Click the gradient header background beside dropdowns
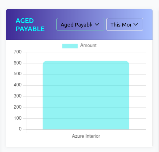This screenshot has height=152, width=159. pyautogui.click(x=148, y=24)
